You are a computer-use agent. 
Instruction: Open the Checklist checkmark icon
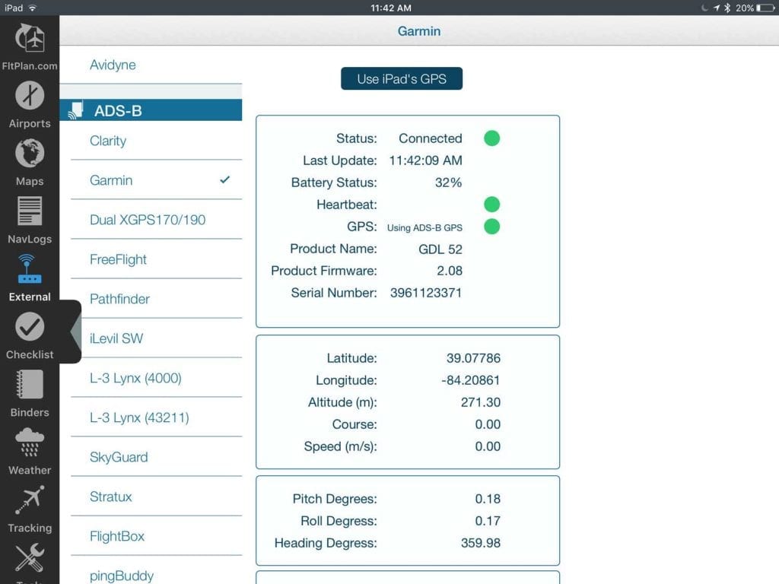click(x=30, y=327)
